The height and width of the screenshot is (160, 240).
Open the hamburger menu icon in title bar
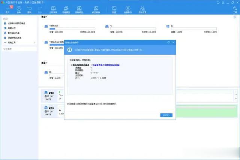[223, 3]
